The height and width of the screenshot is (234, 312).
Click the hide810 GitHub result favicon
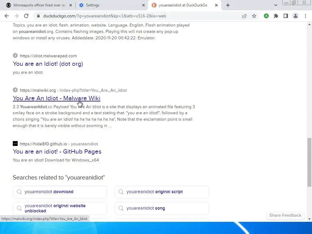click(15, 144)
